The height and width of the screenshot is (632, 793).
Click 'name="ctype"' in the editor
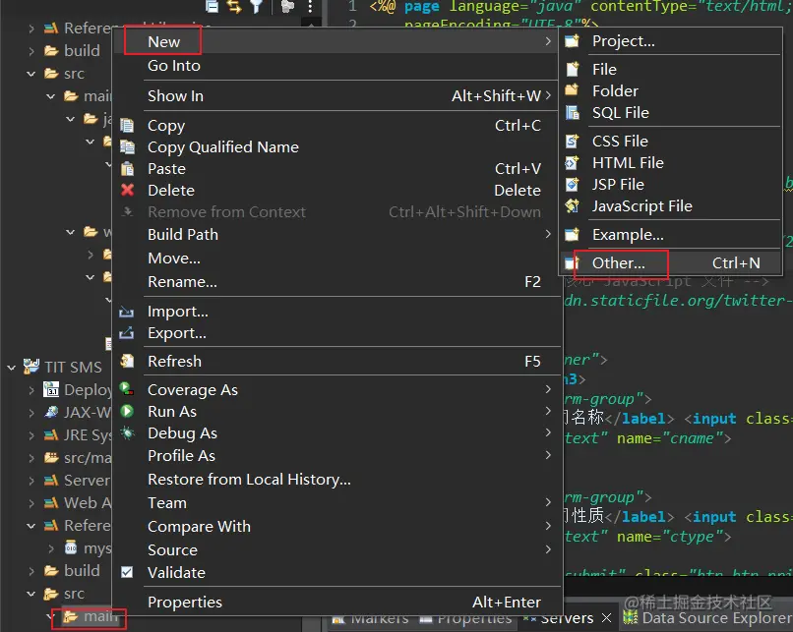(670, 537)
